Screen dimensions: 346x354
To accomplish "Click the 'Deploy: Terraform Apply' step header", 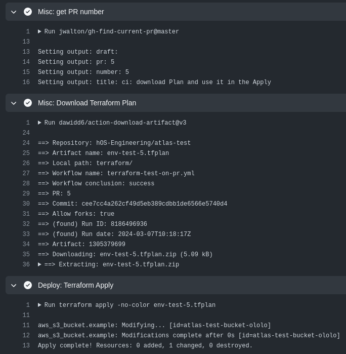I will coord(75,285).
